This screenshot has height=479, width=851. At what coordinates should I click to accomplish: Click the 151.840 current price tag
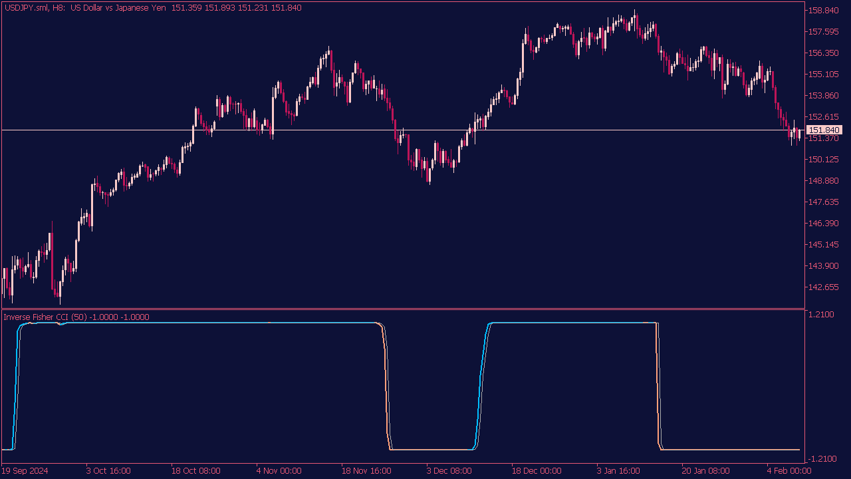pos(824,130)
